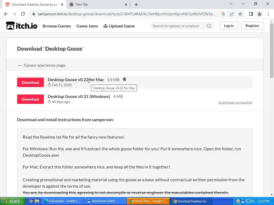Click the Apple platform icon
The width and height of the screenshot is (274, 205).
[x=124, y=79]
